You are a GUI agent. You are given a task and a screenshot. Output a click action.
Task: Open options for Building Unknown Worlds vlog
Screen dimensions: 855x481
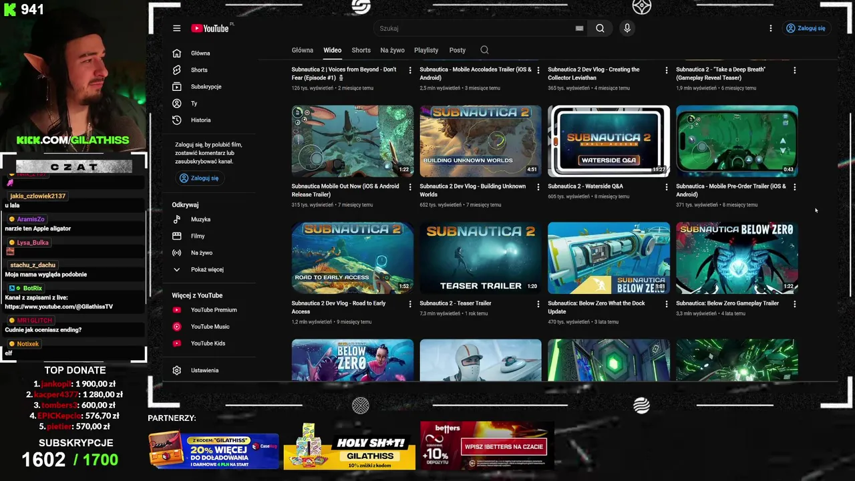point(538,187)
